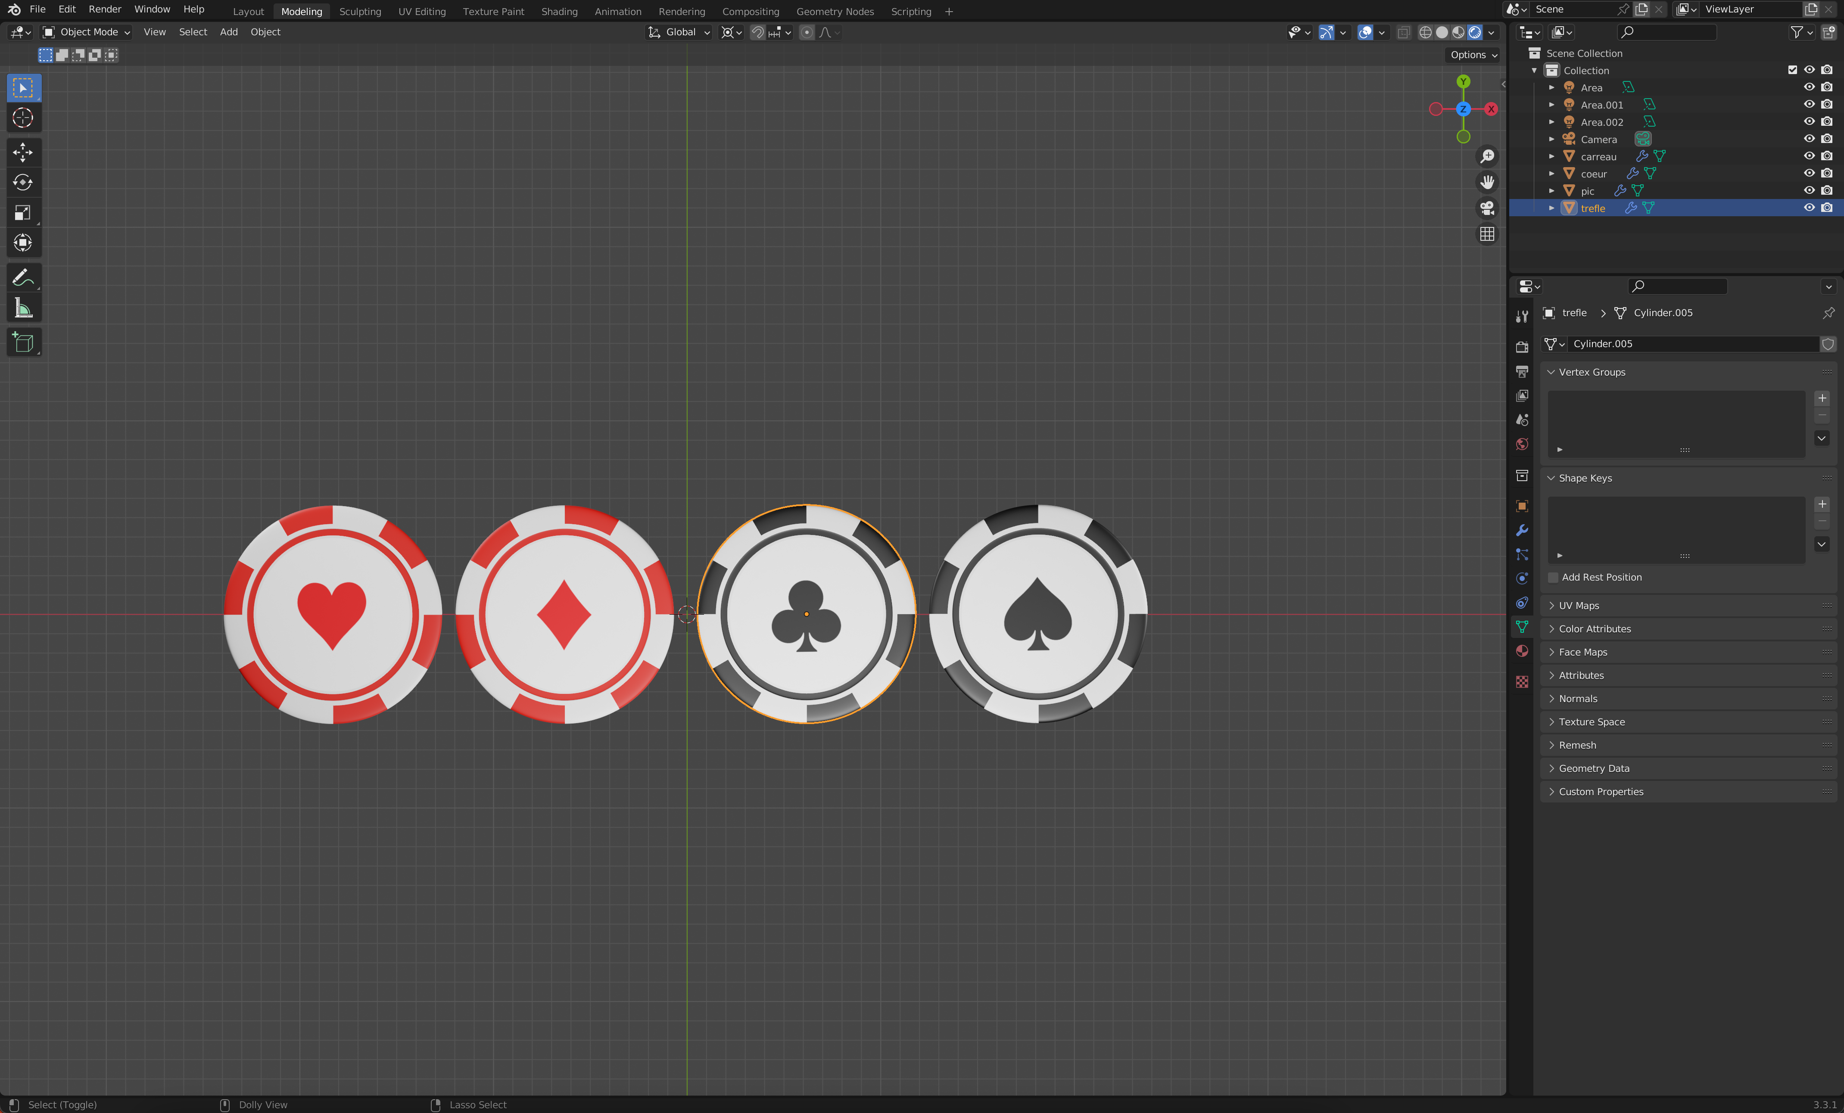Screen dimensions: 1844x1113
Task: Switch to wireframe viewport shading
Action: coord(1426,32)
